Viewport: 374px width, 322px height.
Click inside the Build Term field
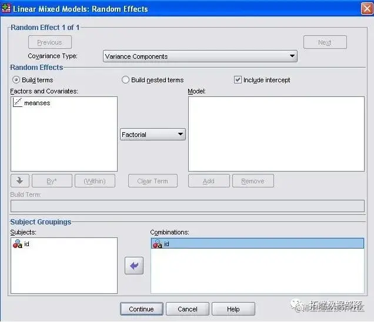coord(188,206)
